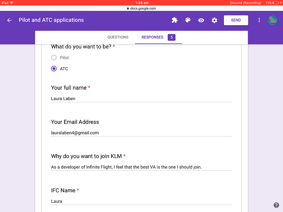Select the RESPONSES tab
The width and height of the screenshot is (283, 212).
[x=152, y=37]
